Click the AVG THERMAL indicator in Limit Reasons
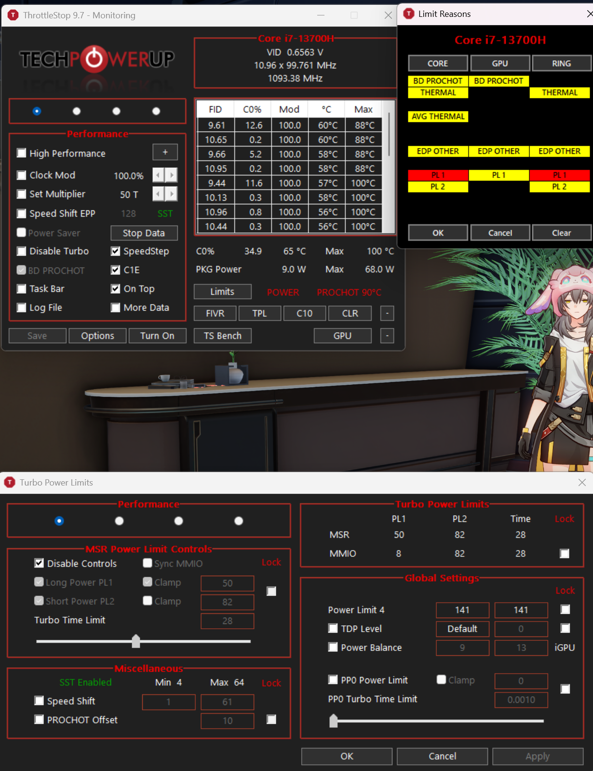This screenshot has width=593, height=771. click(x=438, y=116)
